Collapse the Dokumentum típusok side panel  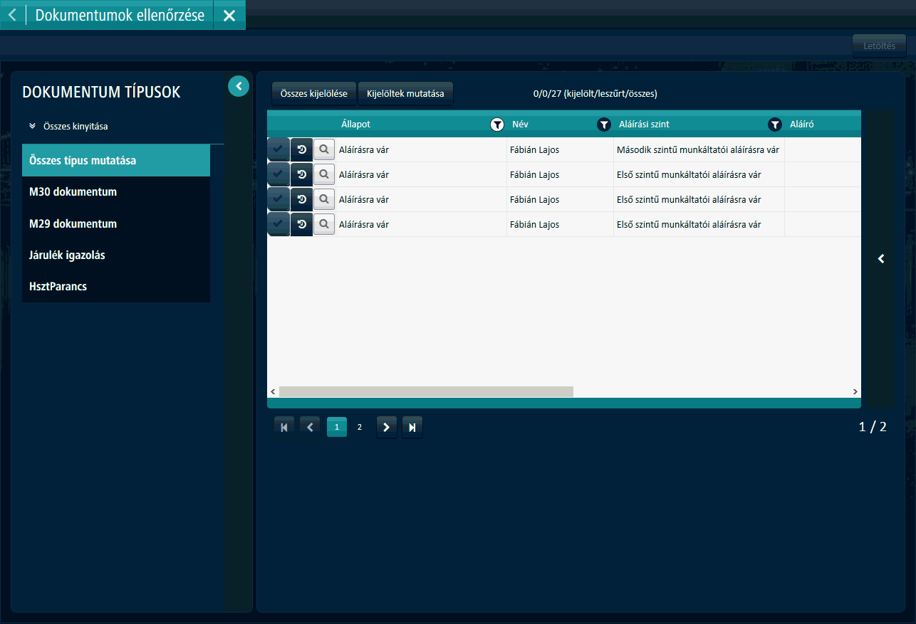(x=239, y=86)
